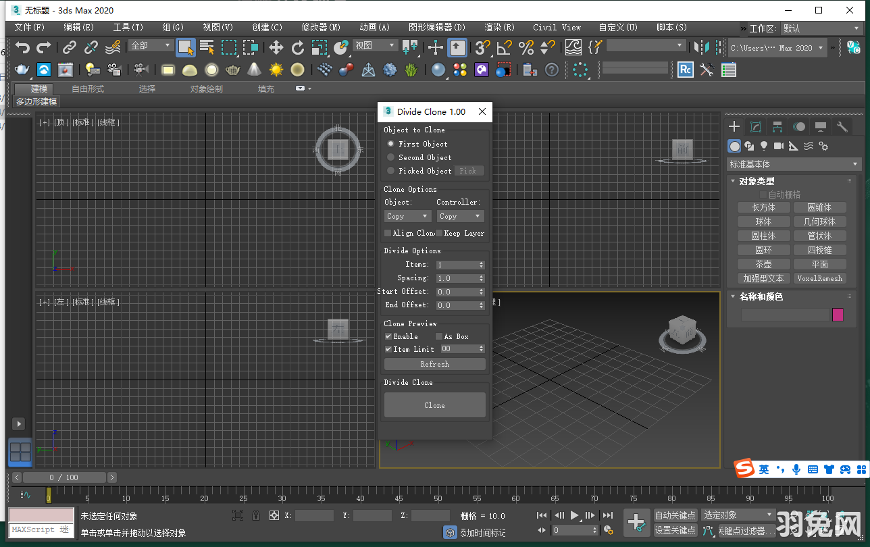Open the 全部 selection filter dropdown

pyautogui.click(x=149, y=46)
